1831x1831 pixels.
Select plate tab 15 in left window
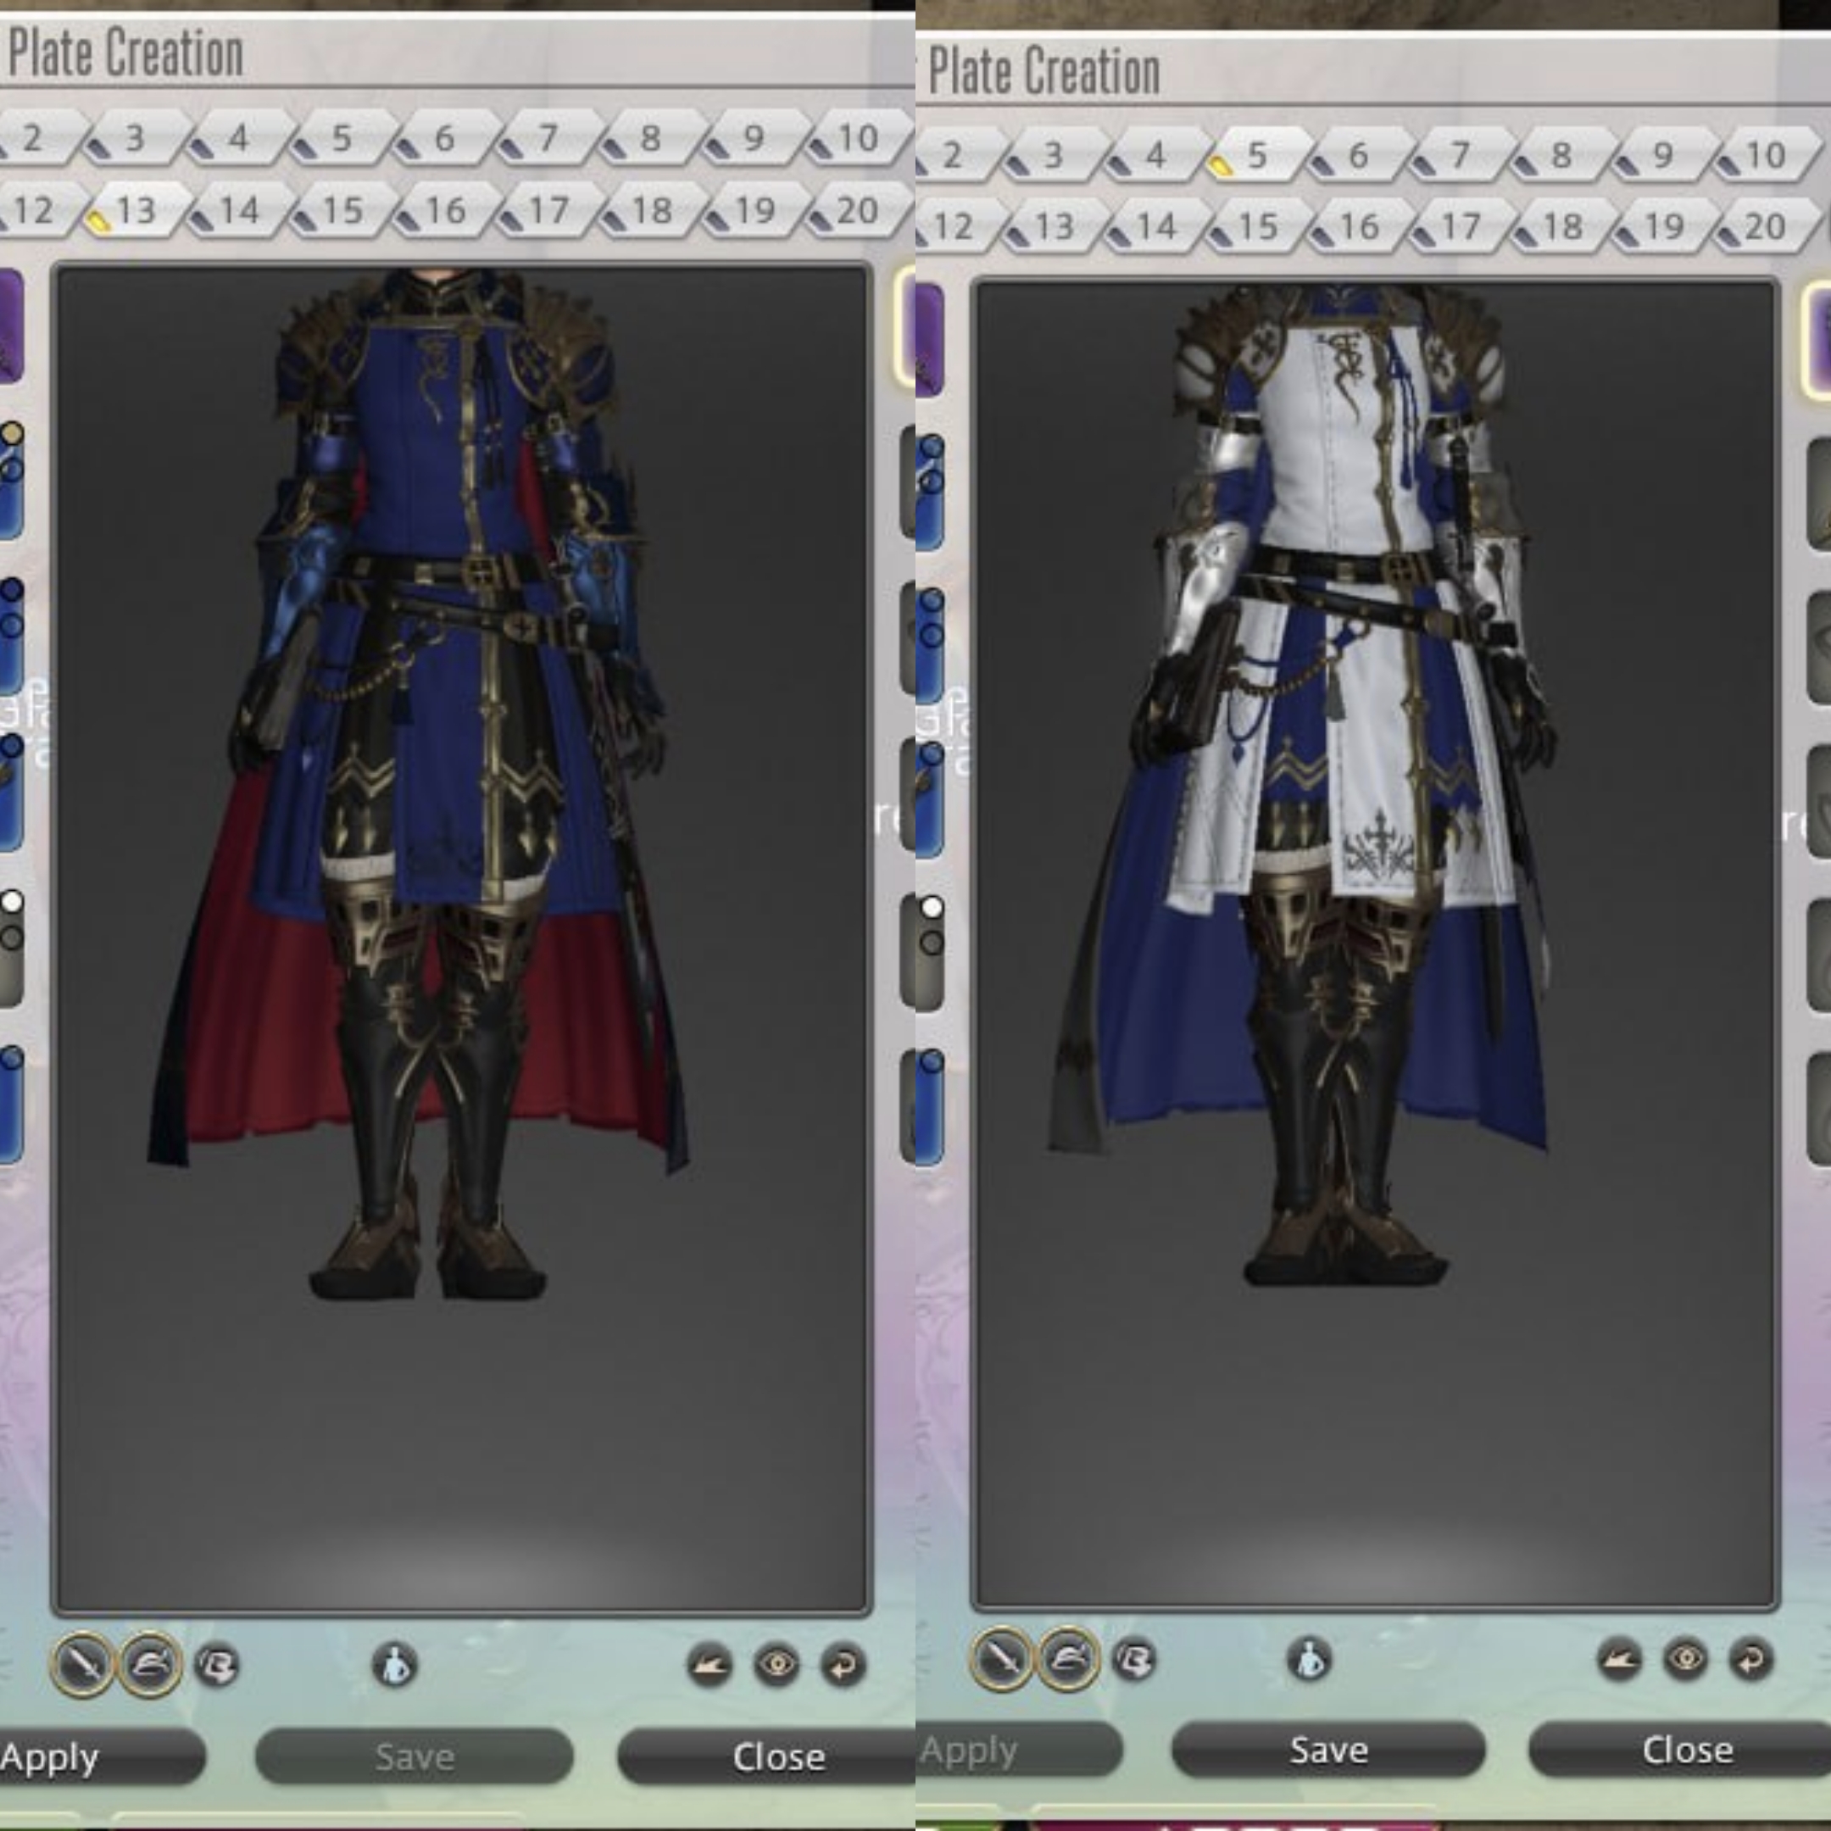(343, 209)
